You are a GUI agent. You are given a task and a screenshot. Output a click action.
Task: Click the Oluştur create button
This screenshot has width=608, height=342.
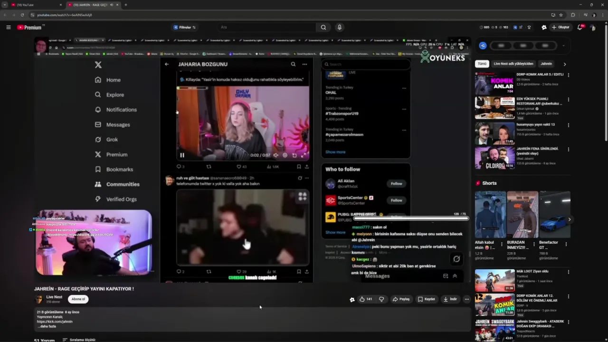tap(560, 27)
